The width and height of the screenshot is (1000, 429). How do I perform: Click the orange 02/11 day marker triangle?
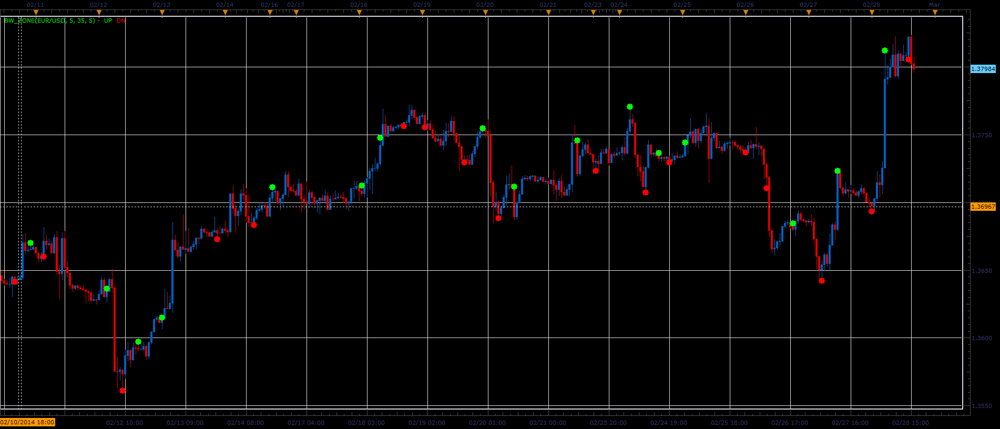pos(36,13)
